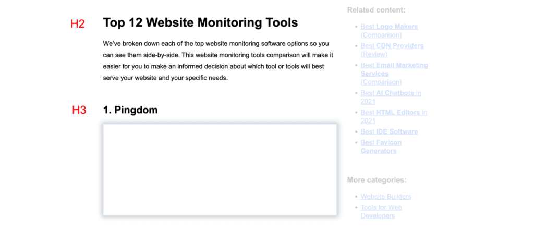
Task: Click the red H2 annotation label
Action: coord(78,24)
